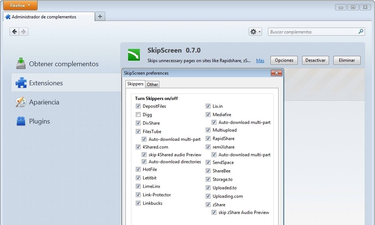Enable the Digg skipper checkbox

click(x=138, y=114)
